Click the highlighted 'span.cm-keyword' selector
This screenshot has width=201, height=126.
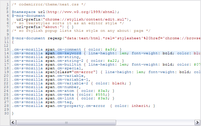[63, 53]
